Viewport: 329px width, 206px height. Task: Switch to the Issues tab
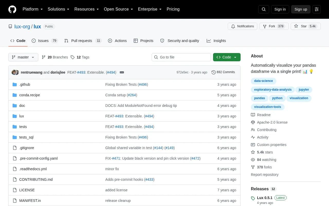(x=45, y=41)
